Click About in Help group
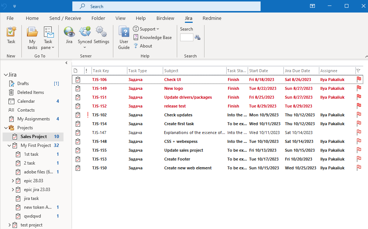Viewport: 368px width, 229px height. point(143,46)
